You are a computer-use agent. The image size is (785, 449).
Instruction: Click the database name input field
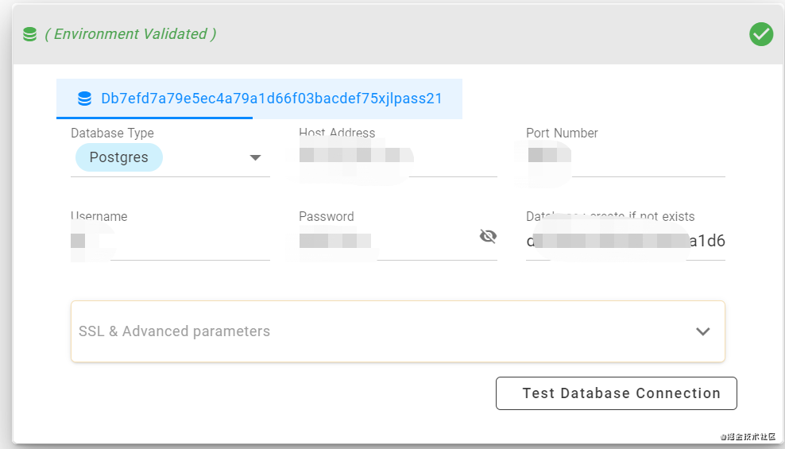coord(625,242)
